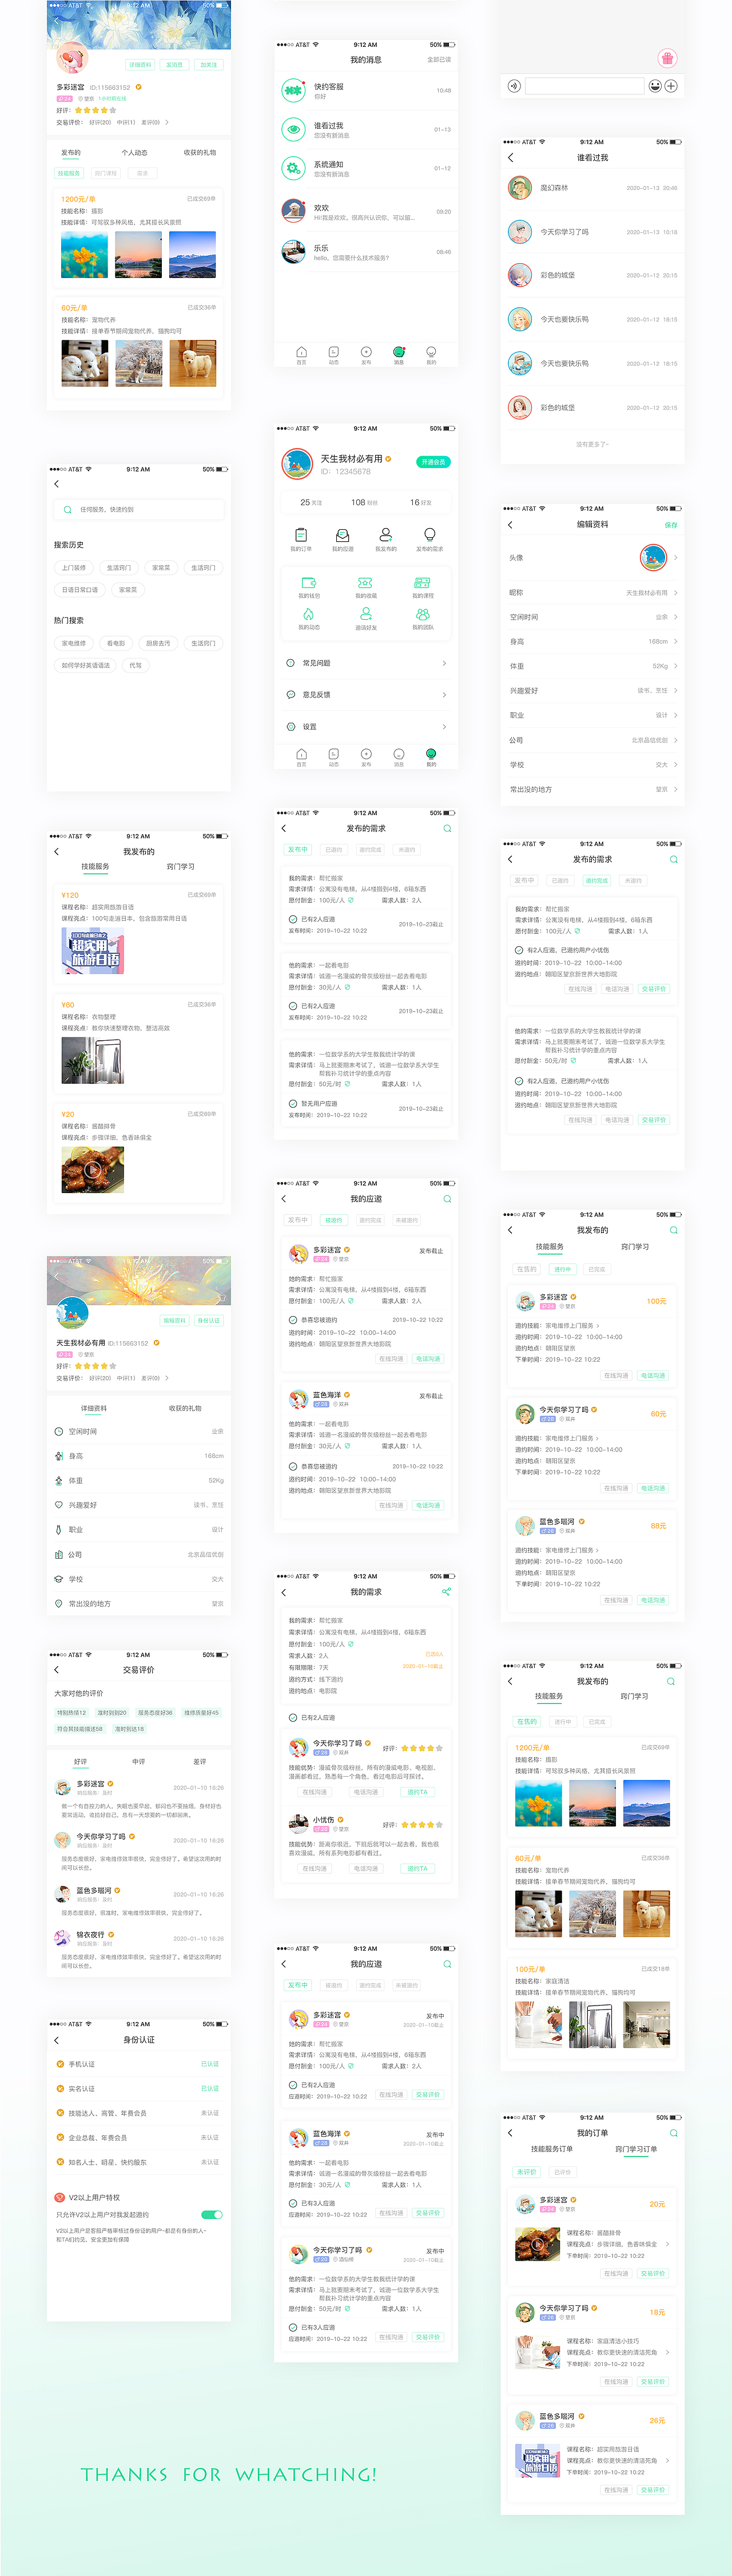This screenshot has height=2576, width=732.
Task: Tap 全部已读 in 我的消息 header
Action: click(439, 60)
